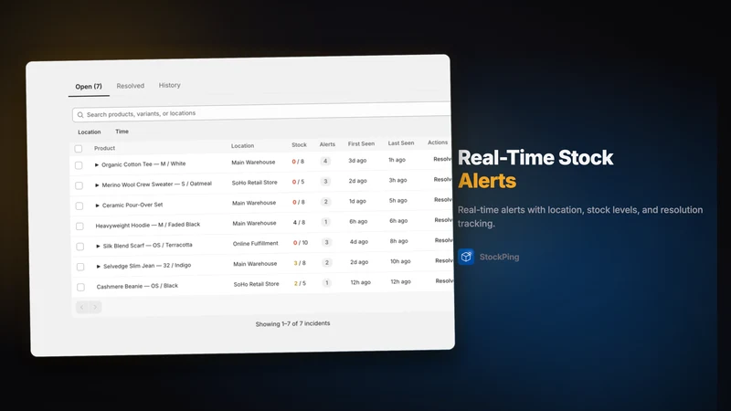731x411 pixels.
Task: Expand the Merino Wool Crew Sweater row
Action: (97, 185)
